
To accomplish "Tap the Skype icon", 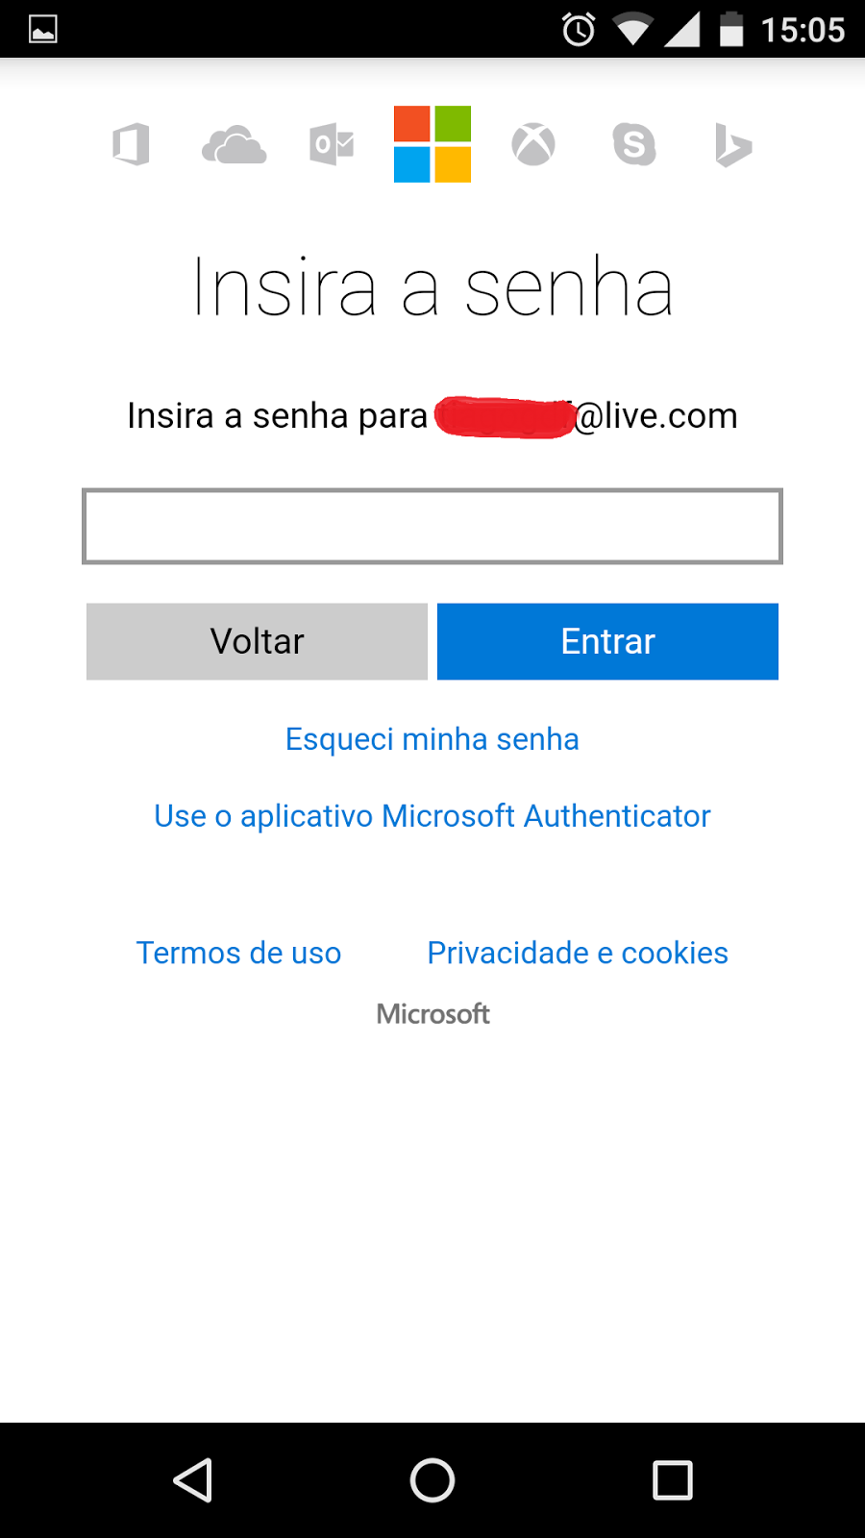I will tap(634, 145).
